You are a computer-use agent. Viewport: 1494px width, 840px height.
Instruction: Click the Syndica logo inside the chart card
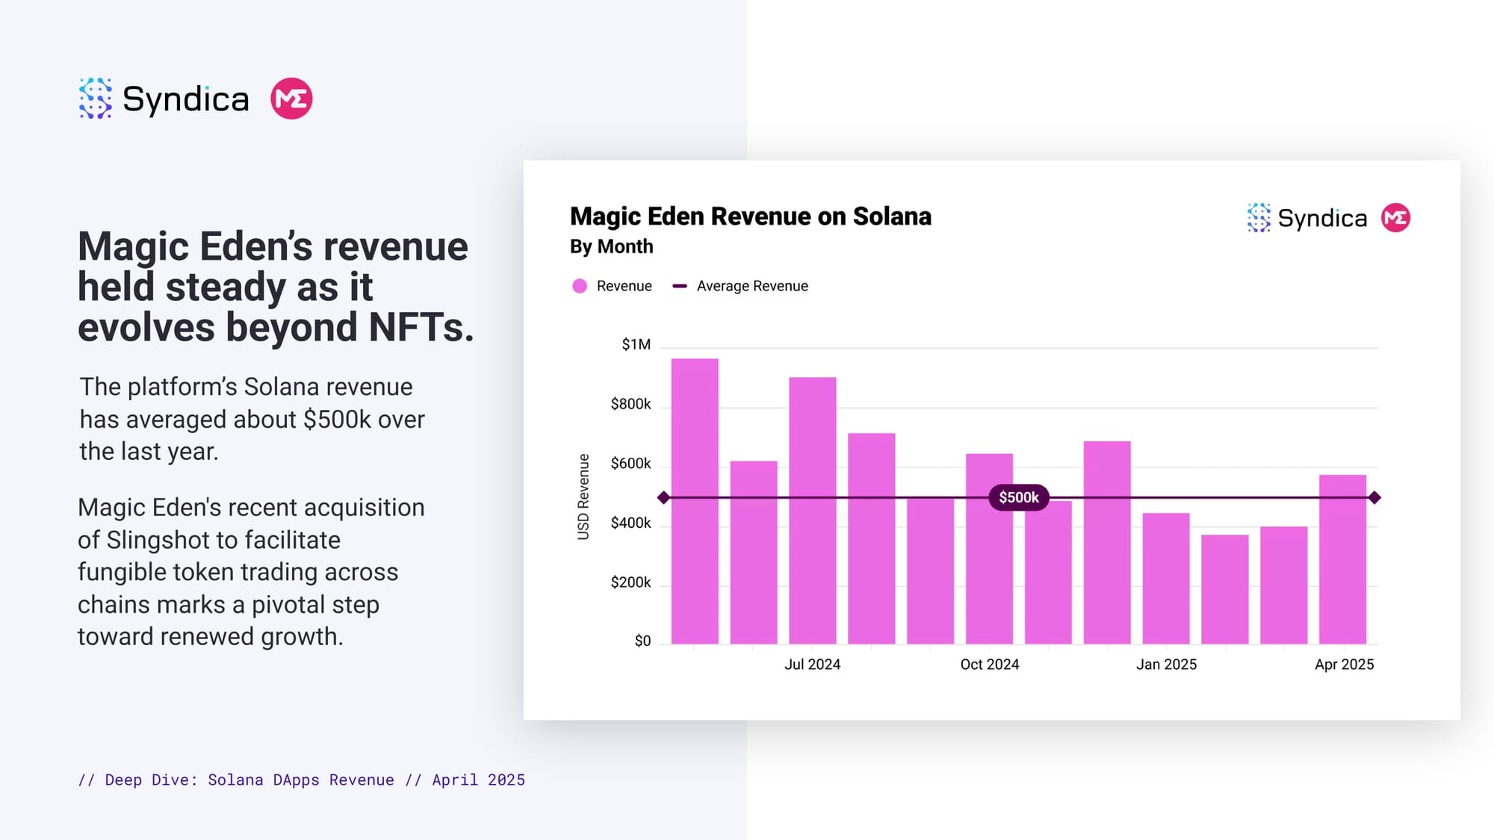[1307, 218]
